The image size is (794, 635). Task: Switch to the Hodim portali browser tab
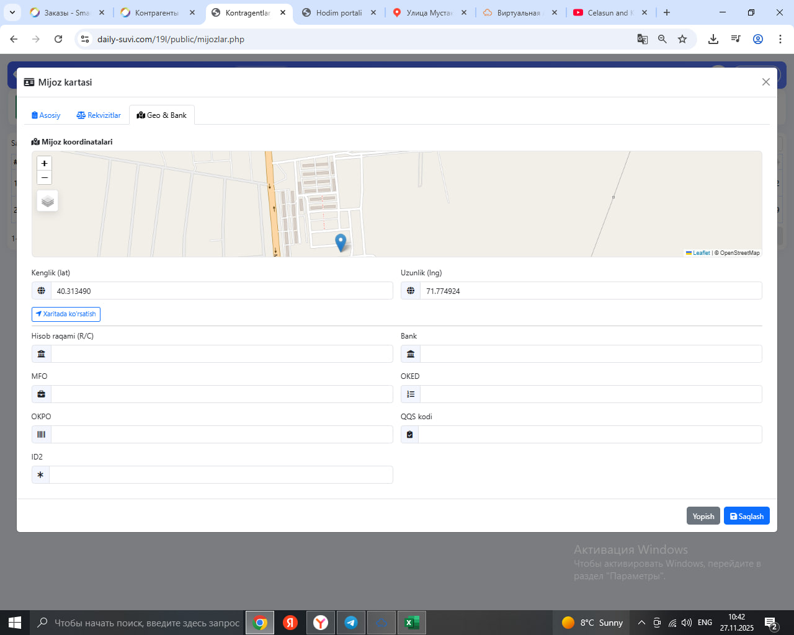(x=339, y=12)
